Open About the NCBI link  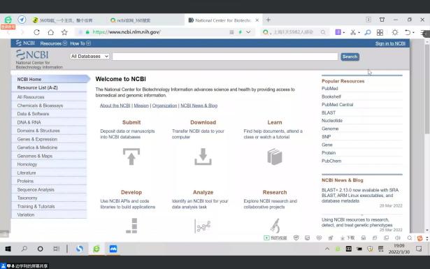click(x=115, y=106)
